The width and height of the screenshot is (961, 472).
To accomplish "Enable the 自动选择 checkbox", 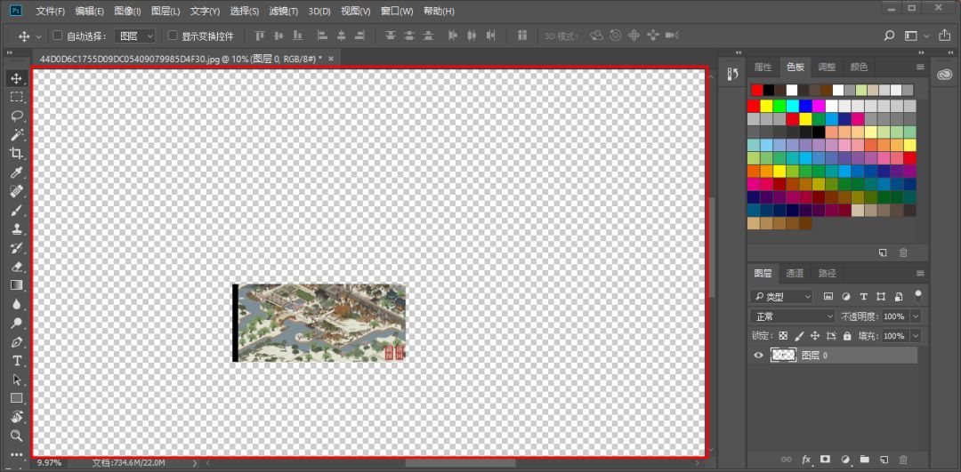I will click(58, 36).
